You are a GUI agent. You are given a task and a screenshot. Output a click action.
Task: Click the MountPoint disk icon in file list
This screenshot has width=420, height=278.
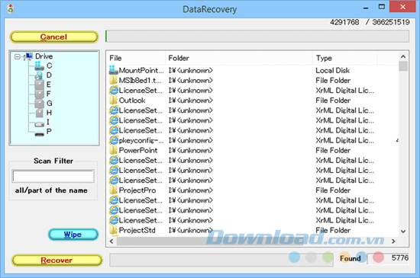click(113, 70)
